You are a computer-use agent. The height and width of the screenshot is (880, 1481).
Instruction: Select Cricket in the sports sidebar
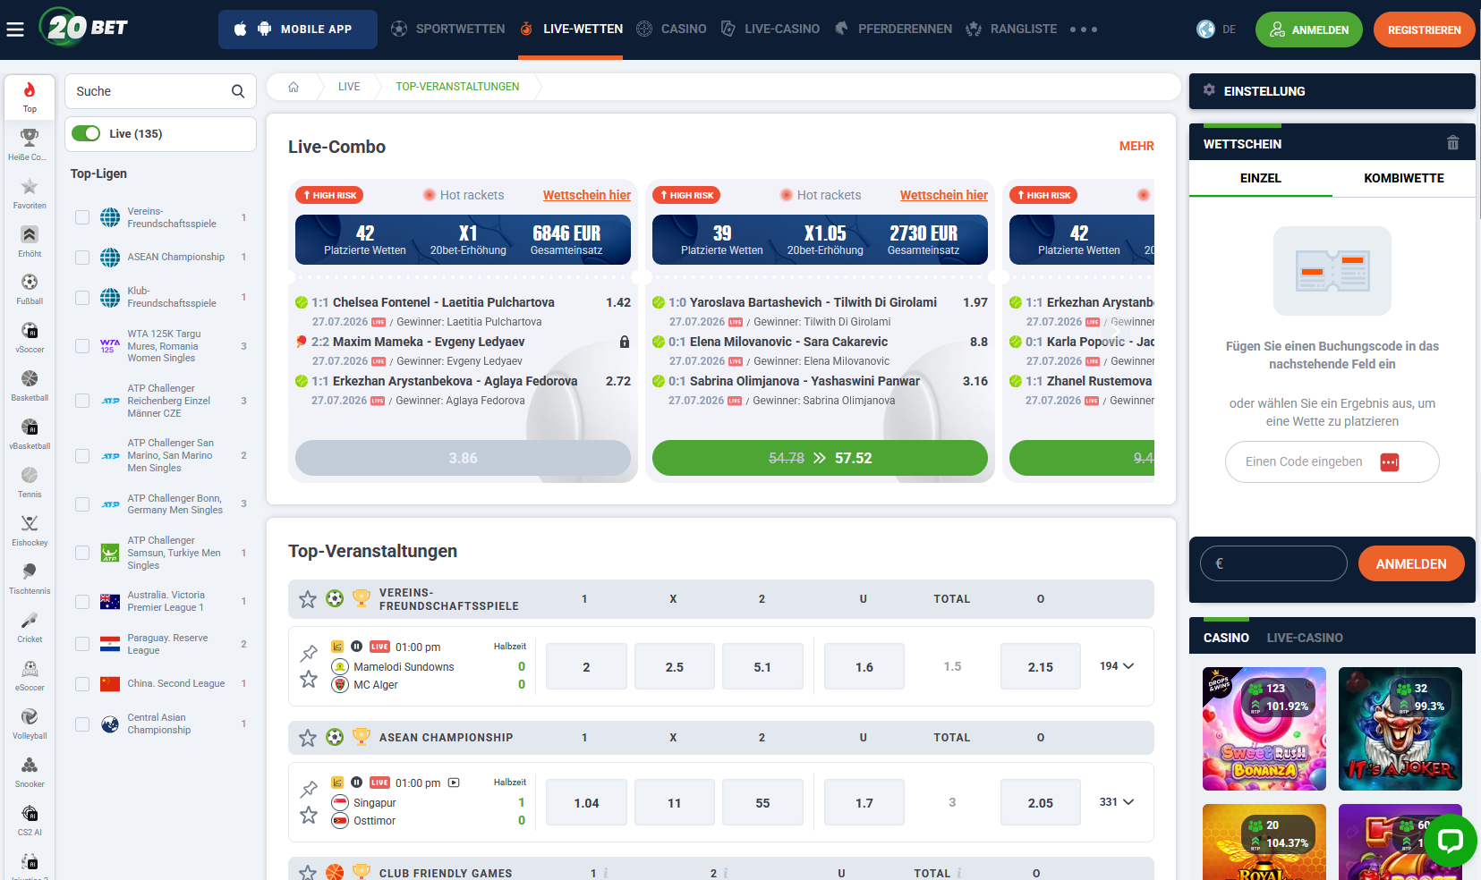[x=30, y=627]
